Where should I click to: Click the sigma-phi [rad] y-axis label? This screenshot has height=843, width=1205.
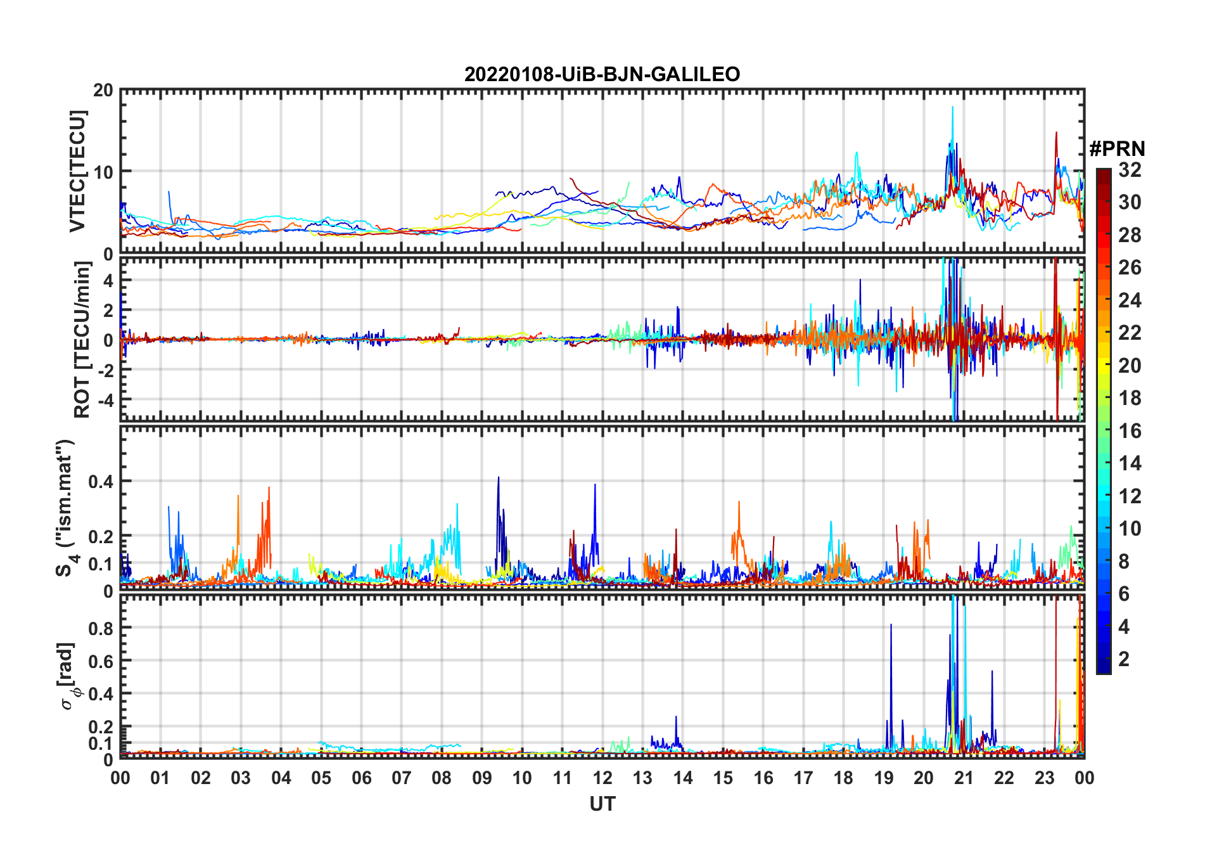point(67,676)
